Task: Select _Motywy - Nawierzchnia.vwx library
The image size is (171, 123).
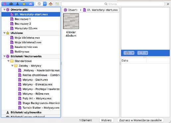Action: [x=31, y=70]
